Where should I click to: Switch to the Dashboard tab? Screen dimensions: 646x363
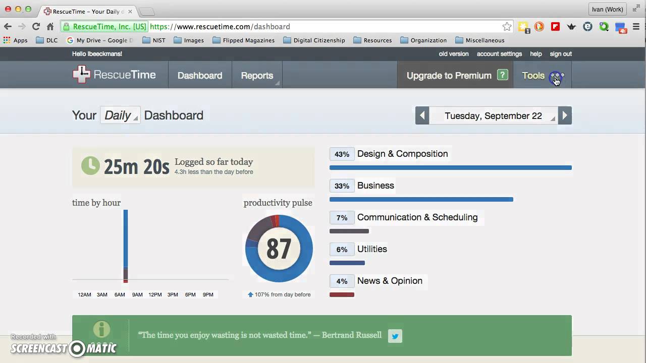click(x=200, y=75)
